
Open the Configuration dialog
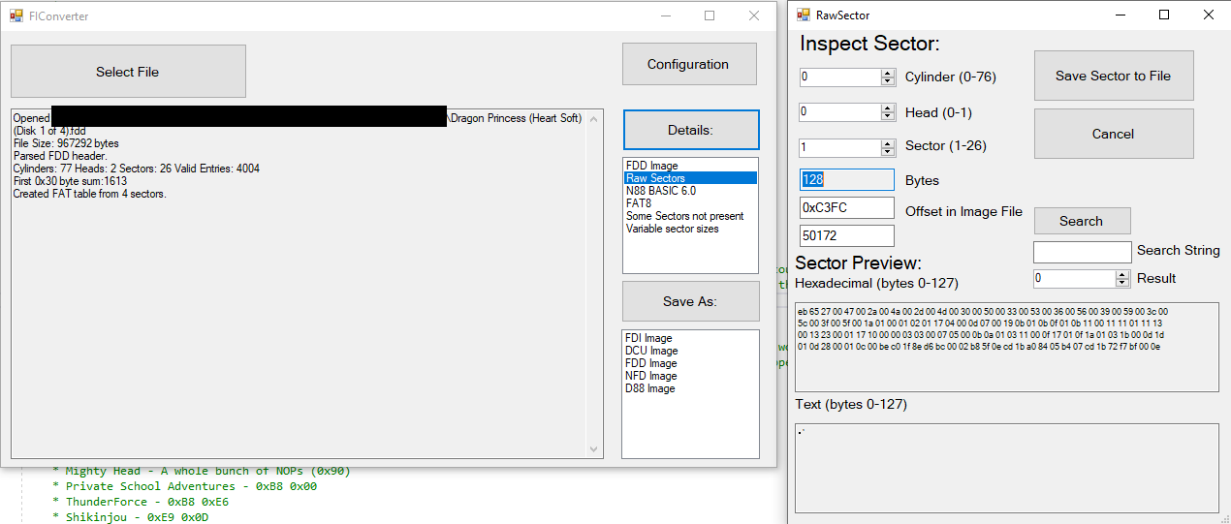click(x=688, y=64)
